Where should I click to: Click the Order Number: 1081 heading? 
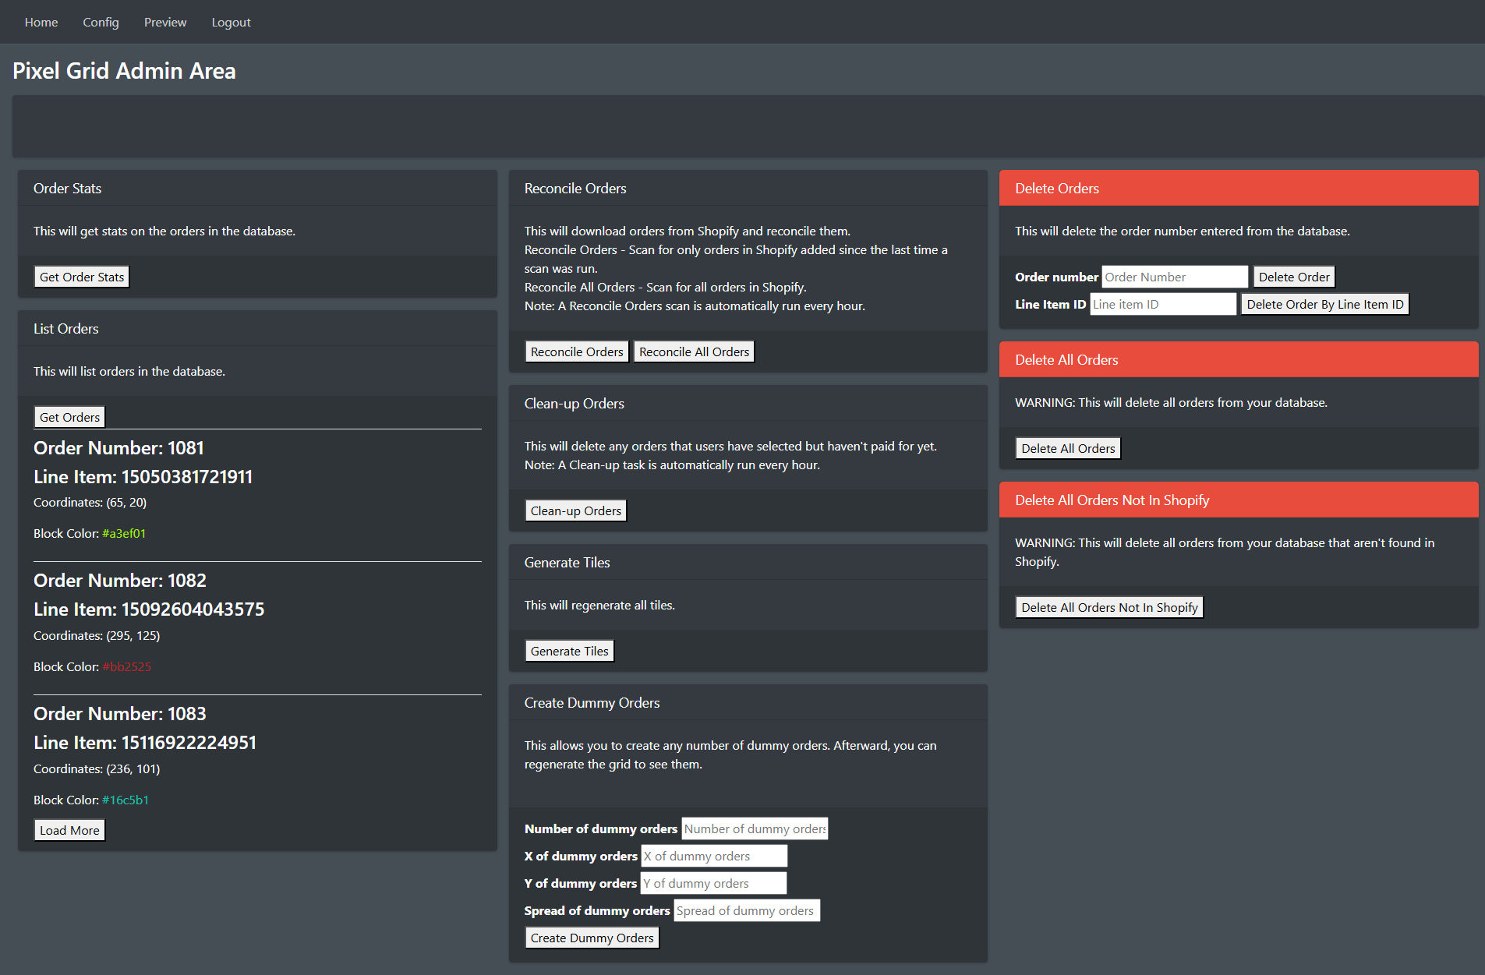click(x=118, y=448)
